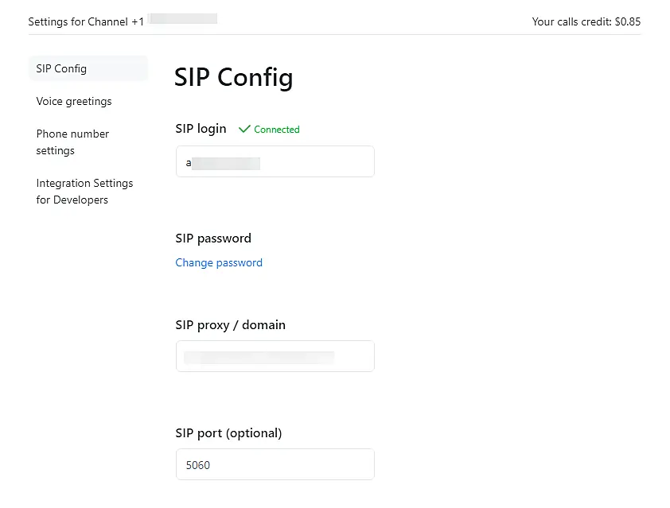Click the Connected status text
Screen dimensions: 670x508
coord(277,130)
